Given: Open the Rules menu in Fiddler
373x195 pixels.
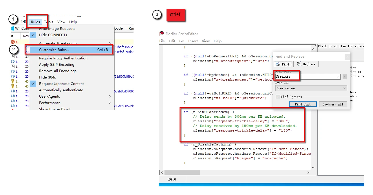Looking at the screenshot, I should [x=36, y=22].
